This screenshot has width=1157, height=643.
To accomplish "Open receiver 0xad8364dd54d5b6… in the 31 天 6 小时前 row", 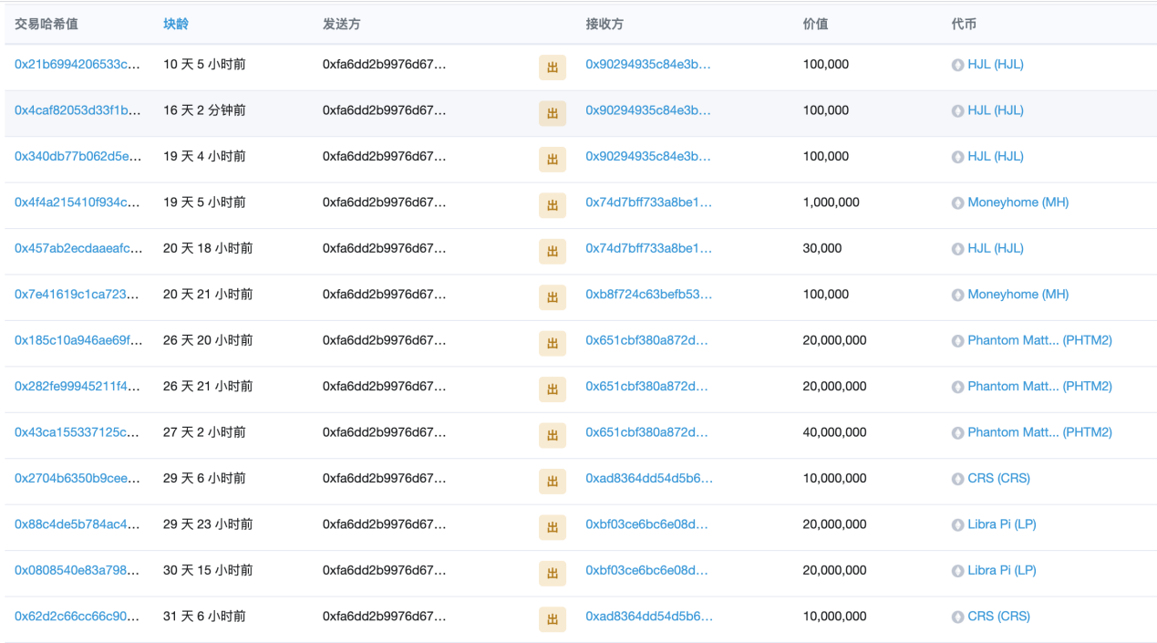I will [649, 617].
